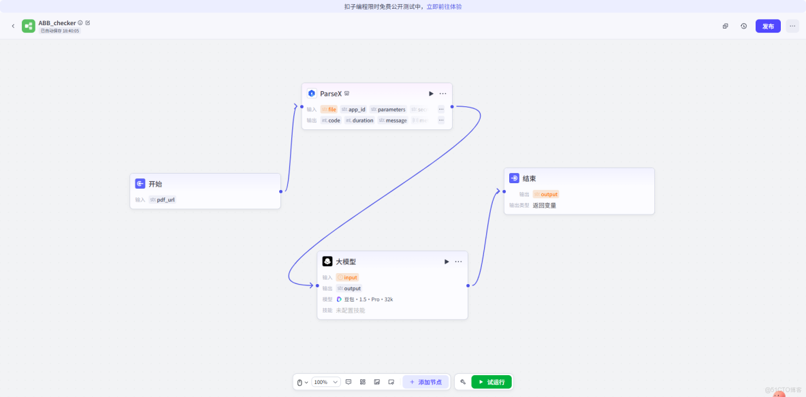Click the info icon next to ABB_checker title

[x=80, y=22]
